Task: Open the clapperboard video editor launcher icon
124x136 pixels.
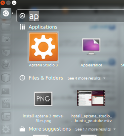Action: pos(6,104)
